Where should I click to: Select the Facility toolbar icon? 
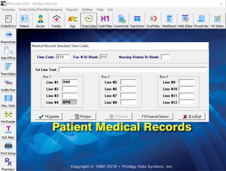[x=56, y=21]
